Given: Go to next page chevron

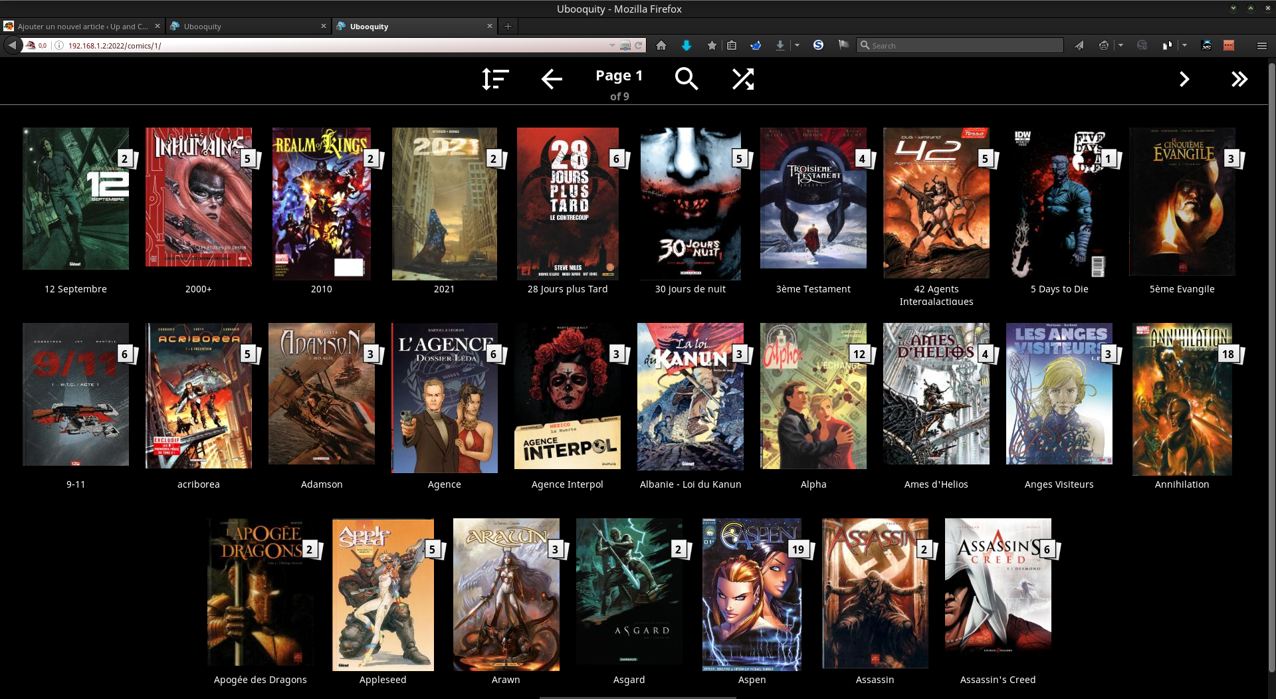Looking at the screenshot, I should 1184,79.
